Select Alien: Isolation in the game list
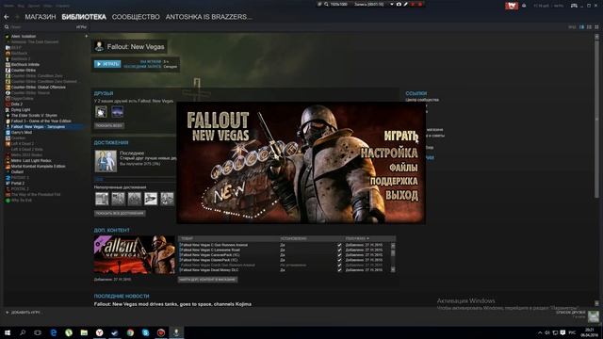This screenshot has height=339, width=603. pos(24,36)
